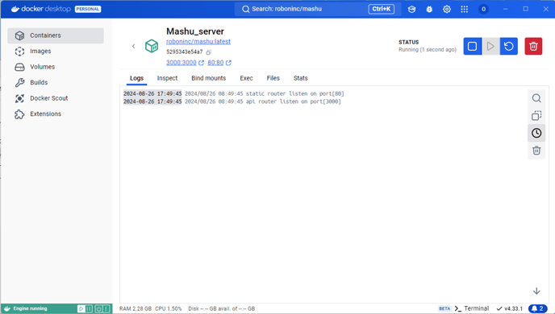This screenshot has height=314, width=555.
Task: Clear the logs with trash icon
Action: 536,151
